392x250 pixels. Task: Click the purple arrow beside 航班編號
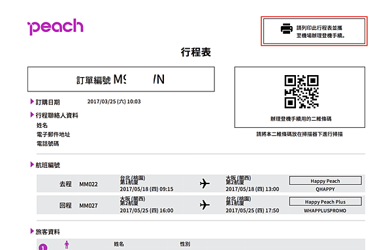[x=32, y=164]
